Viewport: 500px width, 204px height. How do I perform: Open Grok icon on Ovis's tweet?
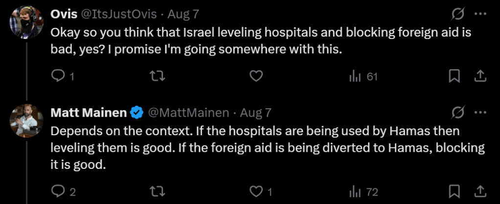457,14
